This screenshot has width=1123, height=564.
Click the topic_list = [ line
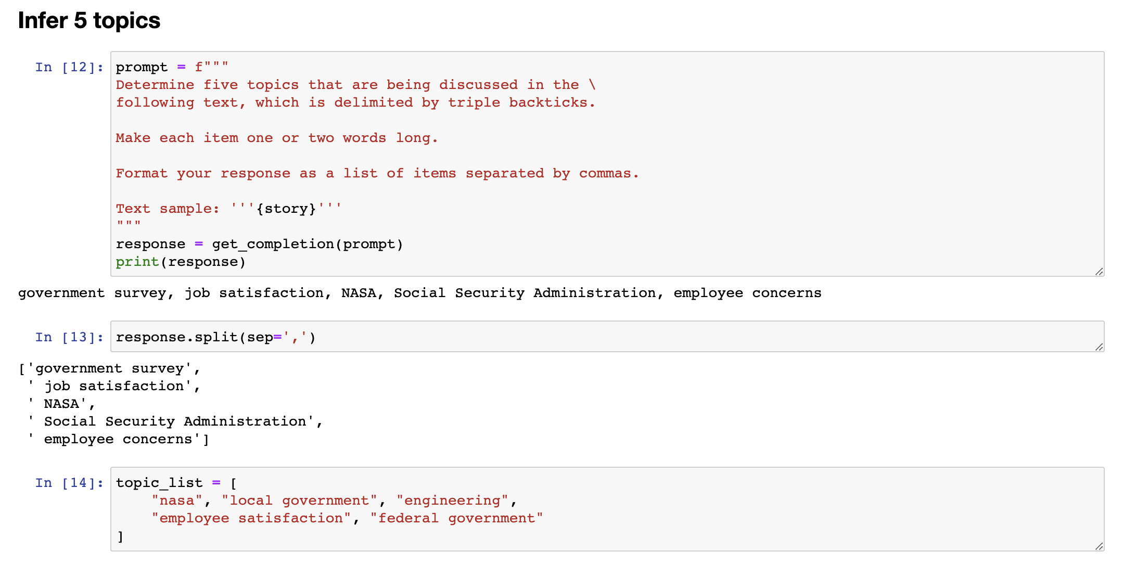coord(176,483)
